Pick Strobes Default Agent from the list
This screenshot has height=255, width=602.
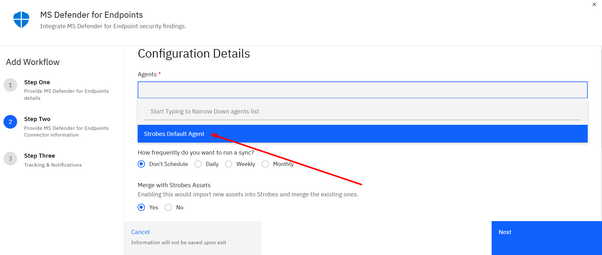point(363,134)
